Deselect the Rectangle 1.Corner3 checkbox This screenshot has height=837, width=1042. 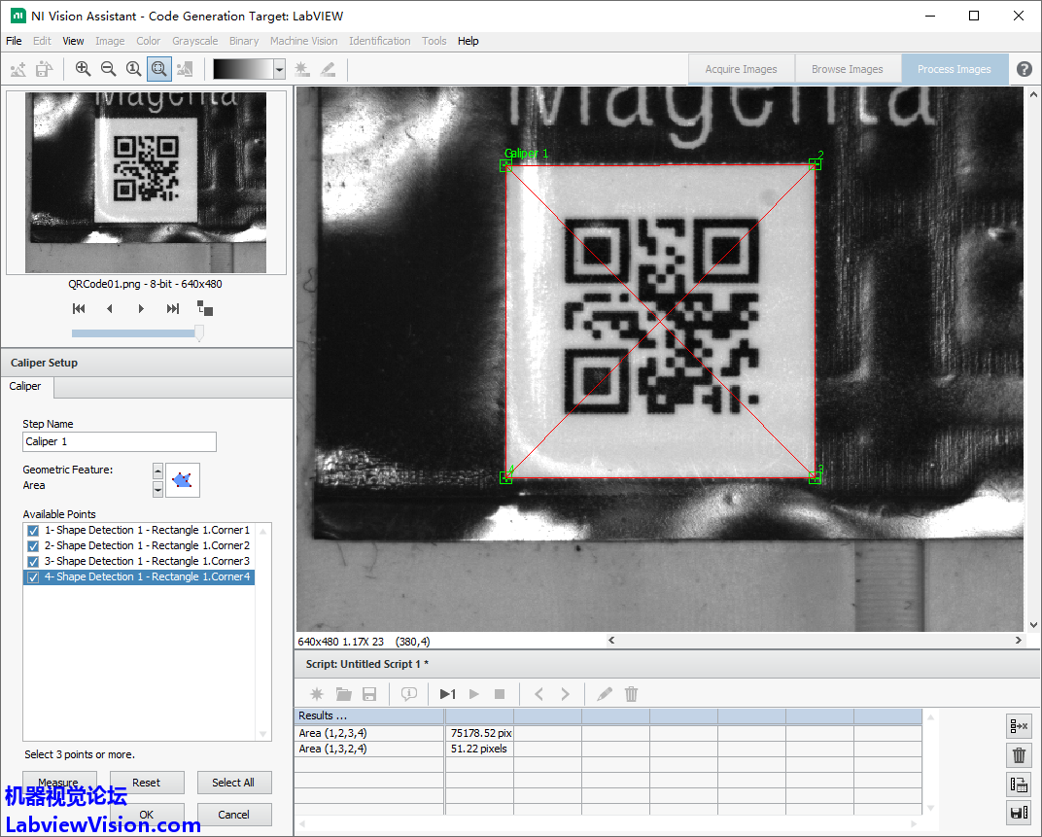coord(33,562)
